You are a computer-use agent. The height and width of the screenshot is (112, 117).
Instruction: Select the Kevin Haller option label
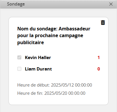(38, 58)
